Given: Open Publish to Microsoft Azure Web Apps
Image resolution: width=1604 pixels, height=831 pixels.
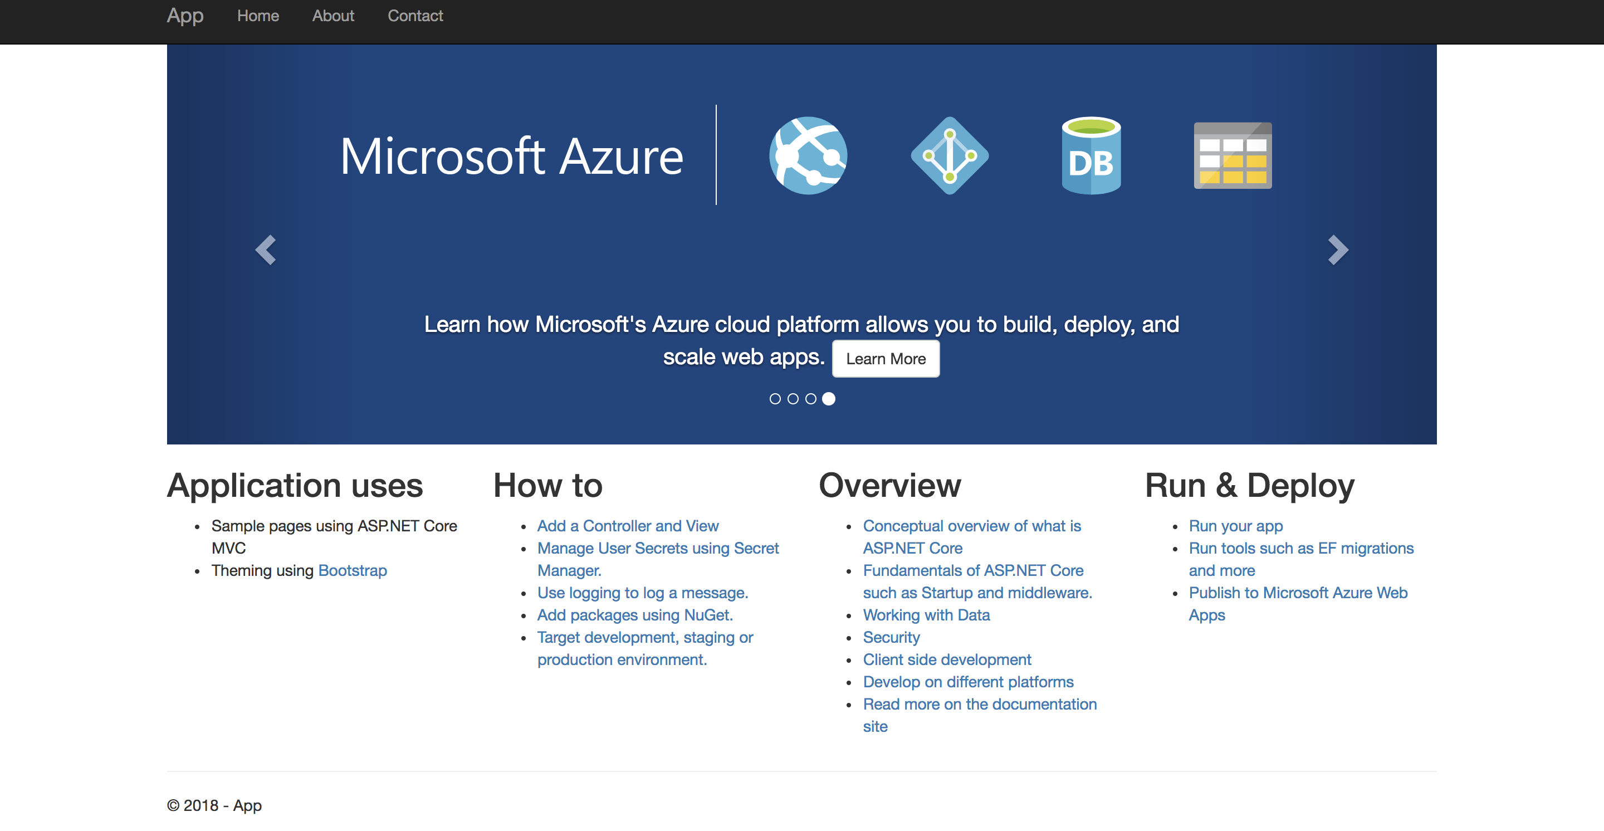Looking at the screenshot, I should click(1298, 604).
